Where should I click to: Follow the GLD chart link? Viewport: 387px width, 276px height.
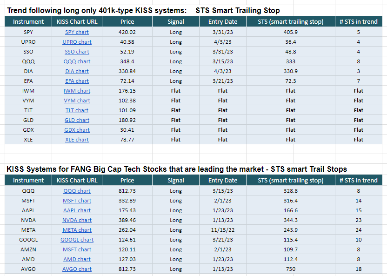click(x=77, y=120)
